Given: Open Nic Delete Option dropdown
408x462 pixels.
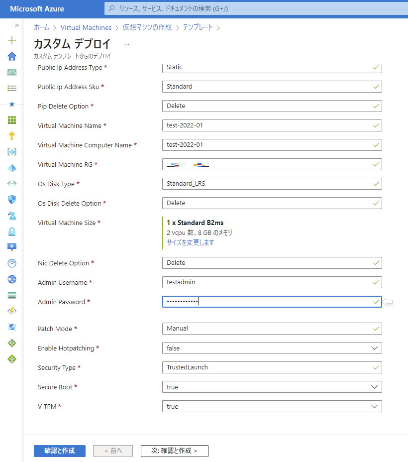Looking at the screenshot, I should click(x=272, y=263).
